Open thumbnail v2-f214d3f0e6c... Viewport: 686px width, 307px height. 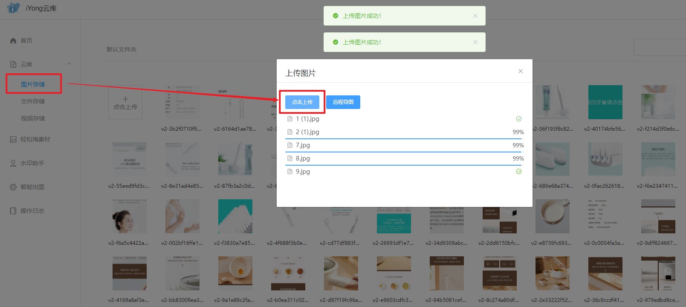pos(658,102)
